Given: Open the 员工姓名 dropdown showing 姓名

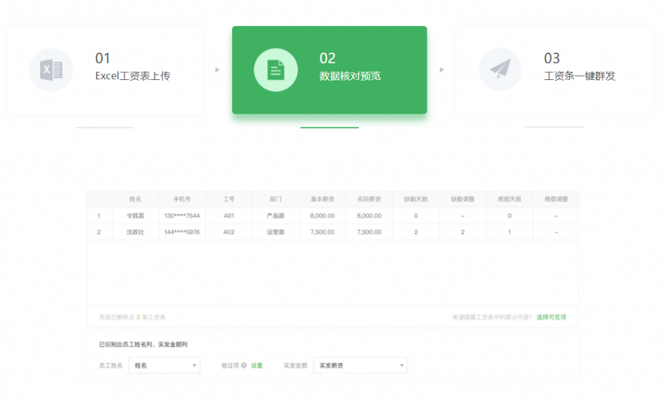Looking at the screenshot, I should (164, 366).
